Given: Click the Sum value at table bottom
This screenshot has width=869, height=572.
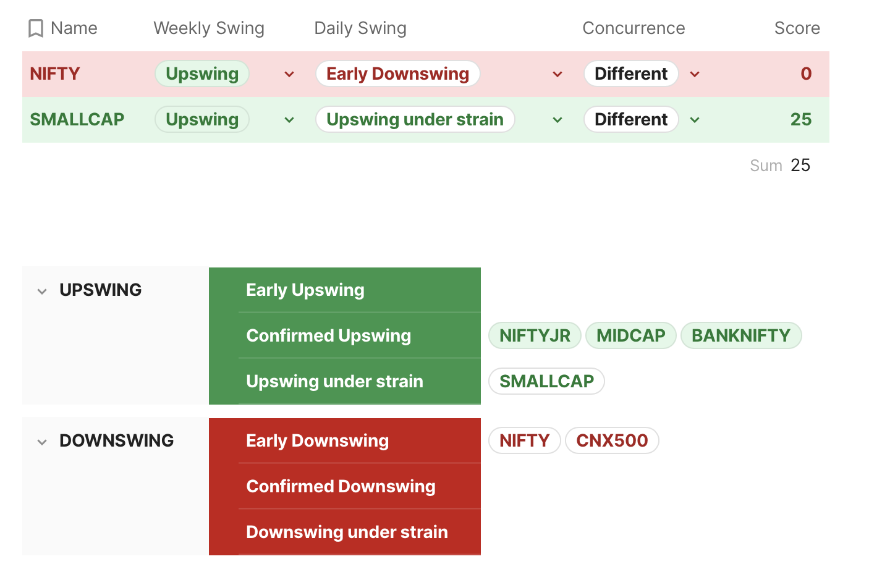Looking at the screenshot, I should click(x=799, y=166).
